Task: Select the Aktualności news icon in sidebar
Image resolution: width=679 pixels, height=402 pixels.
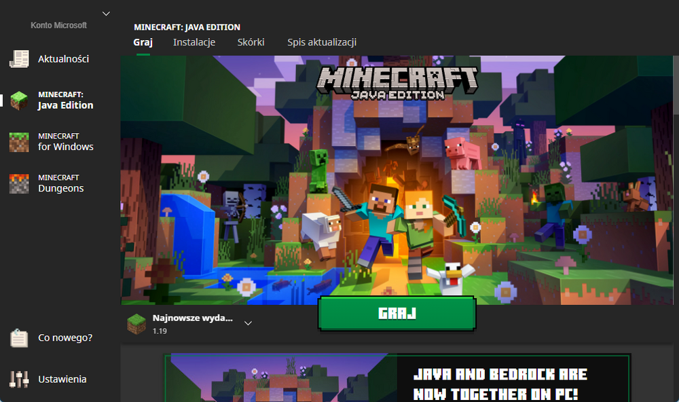Action: click(x=18, y=58)
